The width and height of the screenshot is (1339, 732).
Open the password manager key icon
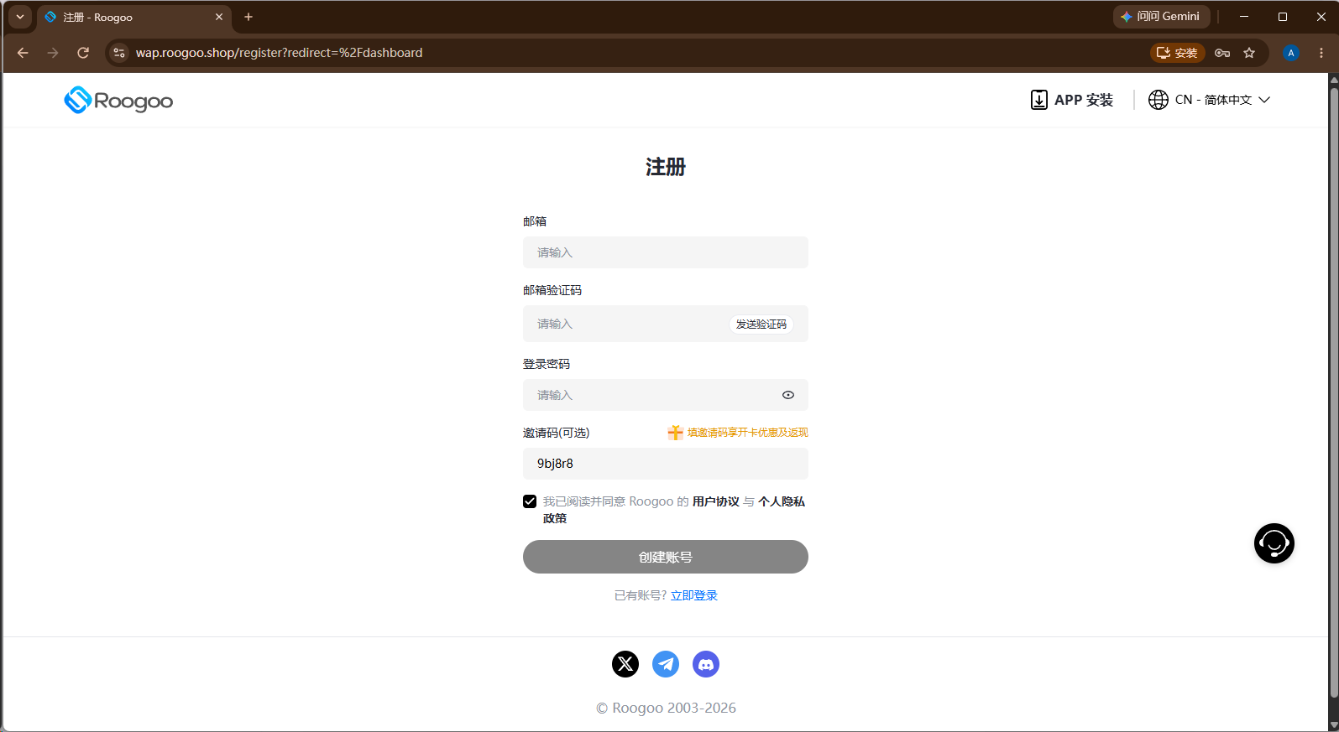(x=1222, y=53)
